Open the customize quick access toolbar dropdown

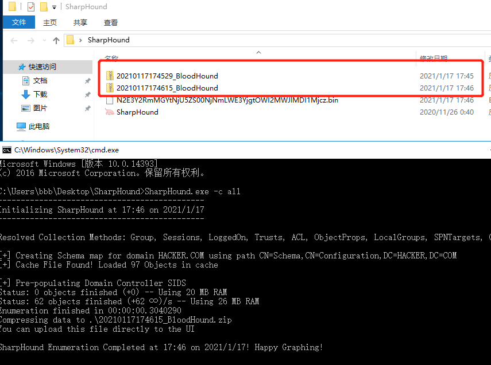tap(54, 7)
